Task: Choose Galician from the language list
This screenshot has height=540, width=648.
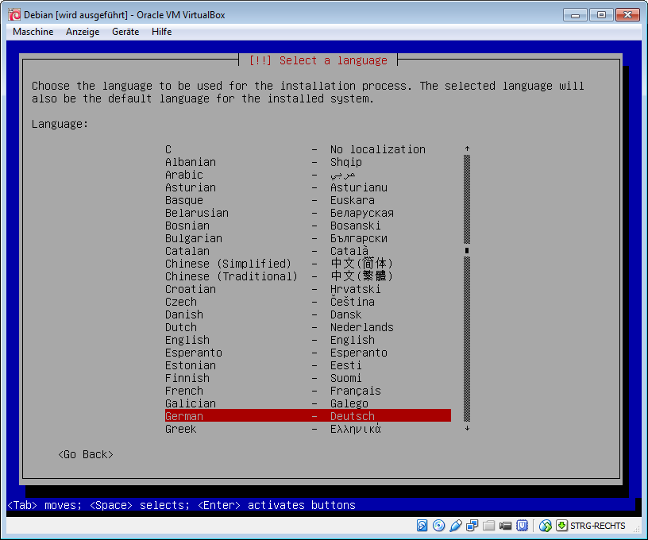Action: 308,403
